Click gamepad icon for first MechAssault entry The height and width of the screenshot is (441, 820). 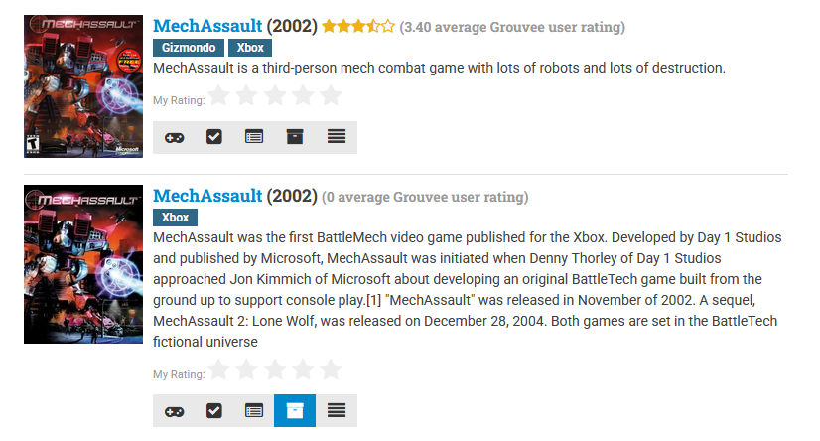pyautogui.click(x=174, y=137)
